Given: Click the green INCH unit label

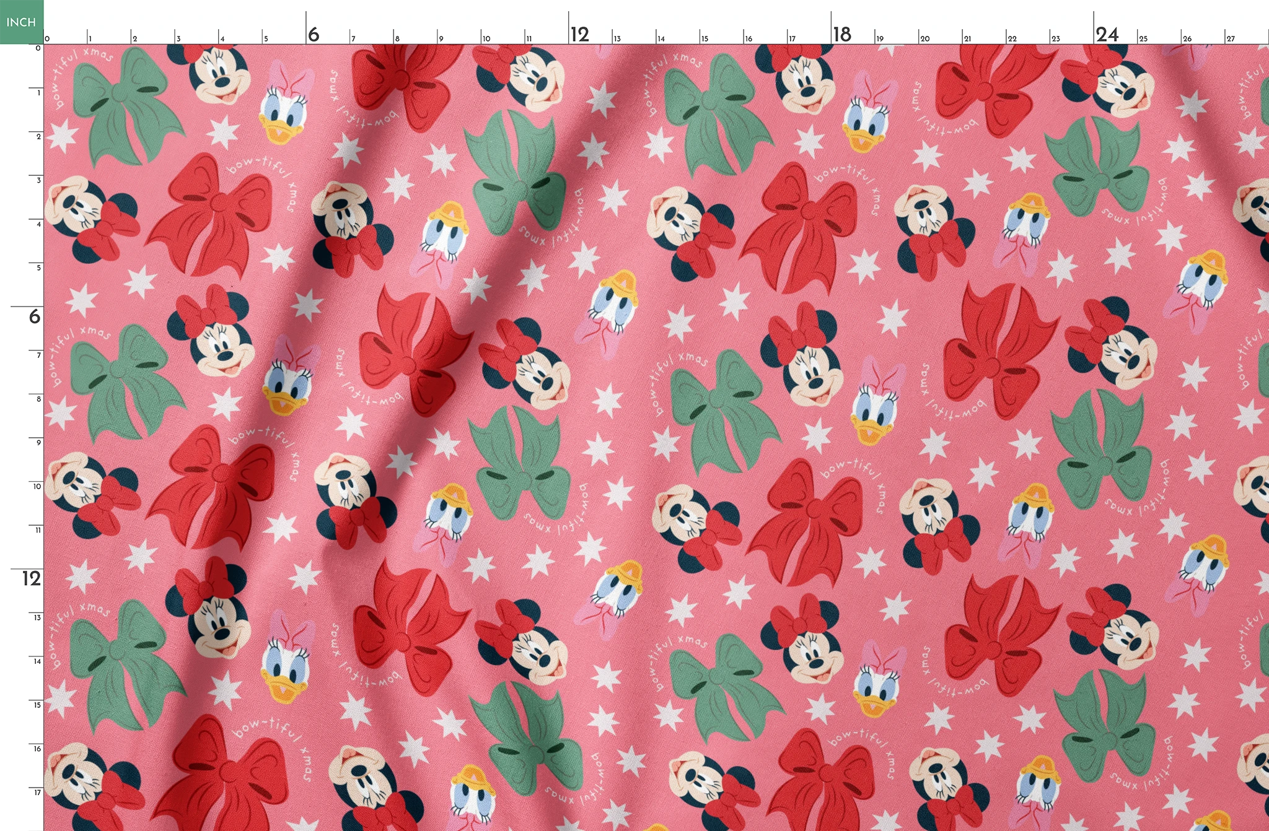Looking at the screenshot, I should pyautogui.click(x=22, y=22).
